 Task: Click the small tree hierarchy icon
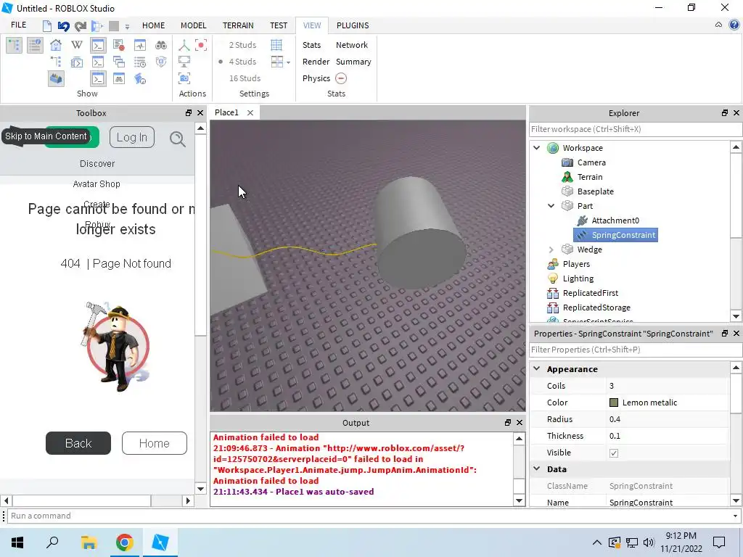(x=56, y=62)
